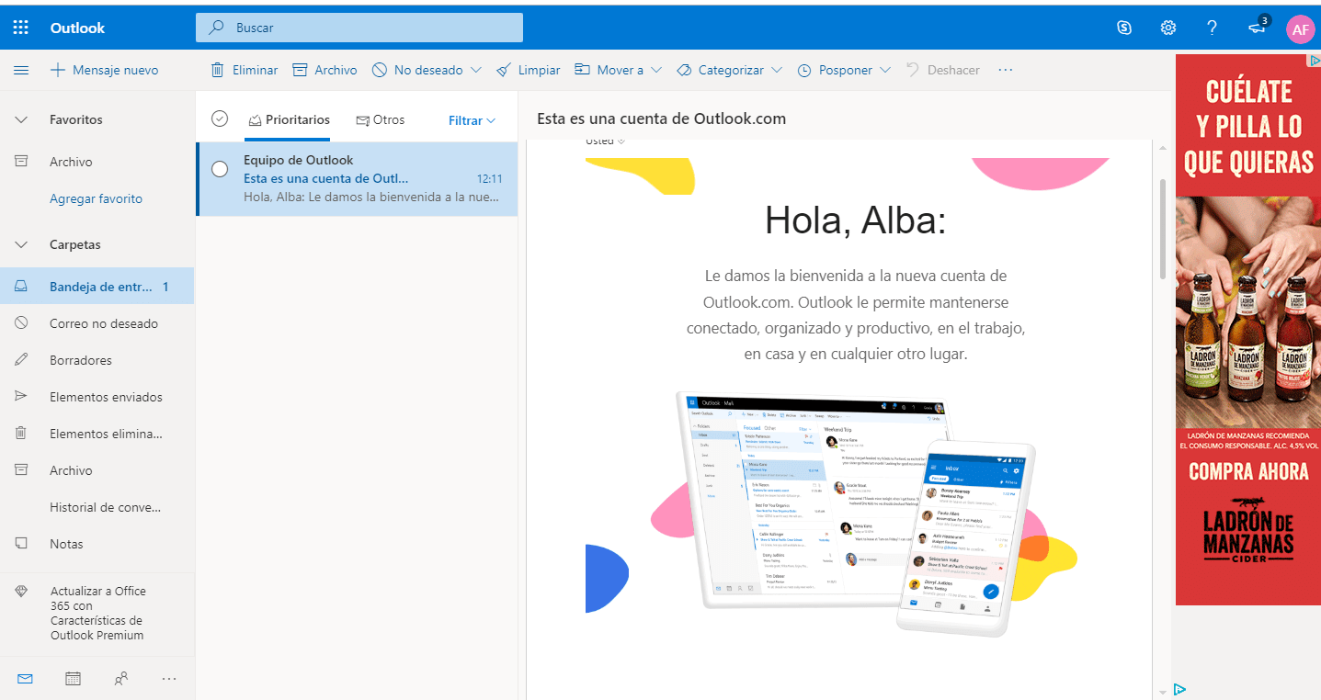Click the Buscar search field
This screenshot has width=1321, height=700.
359,28
